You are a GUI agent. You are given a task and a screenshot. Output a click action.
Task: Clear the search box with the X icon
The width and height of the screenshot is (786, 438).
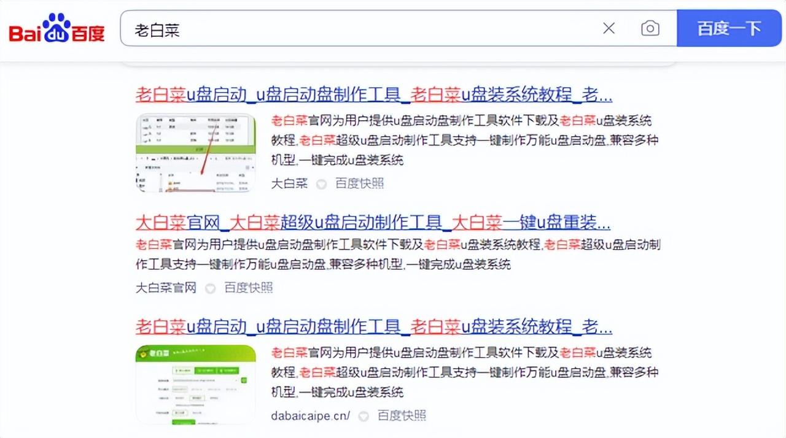click(609, 28)
